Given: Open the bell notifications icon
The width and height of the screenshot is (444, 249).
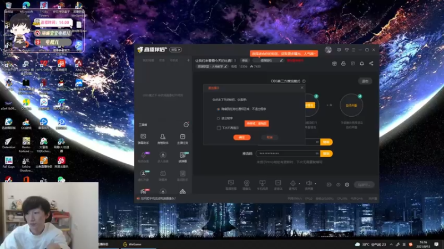Looking at the screenshot, I should [362, 64].
